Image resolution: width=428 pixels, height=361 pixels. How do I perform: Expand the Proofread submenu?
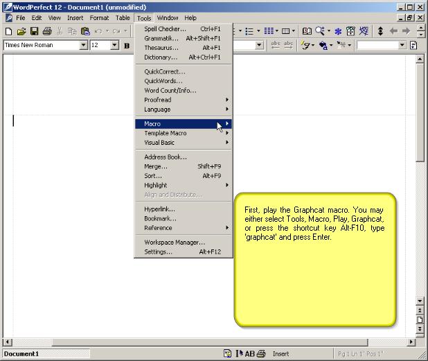[x=183, y=100]
